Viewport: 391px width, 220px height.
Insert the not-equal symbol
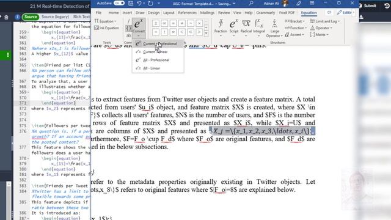point(182,23)
